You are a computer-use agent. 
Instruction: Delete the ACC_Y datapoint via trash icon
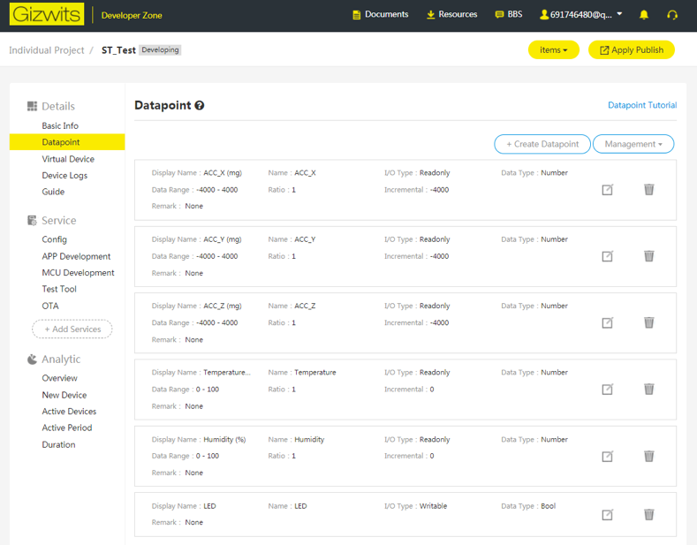648,256
